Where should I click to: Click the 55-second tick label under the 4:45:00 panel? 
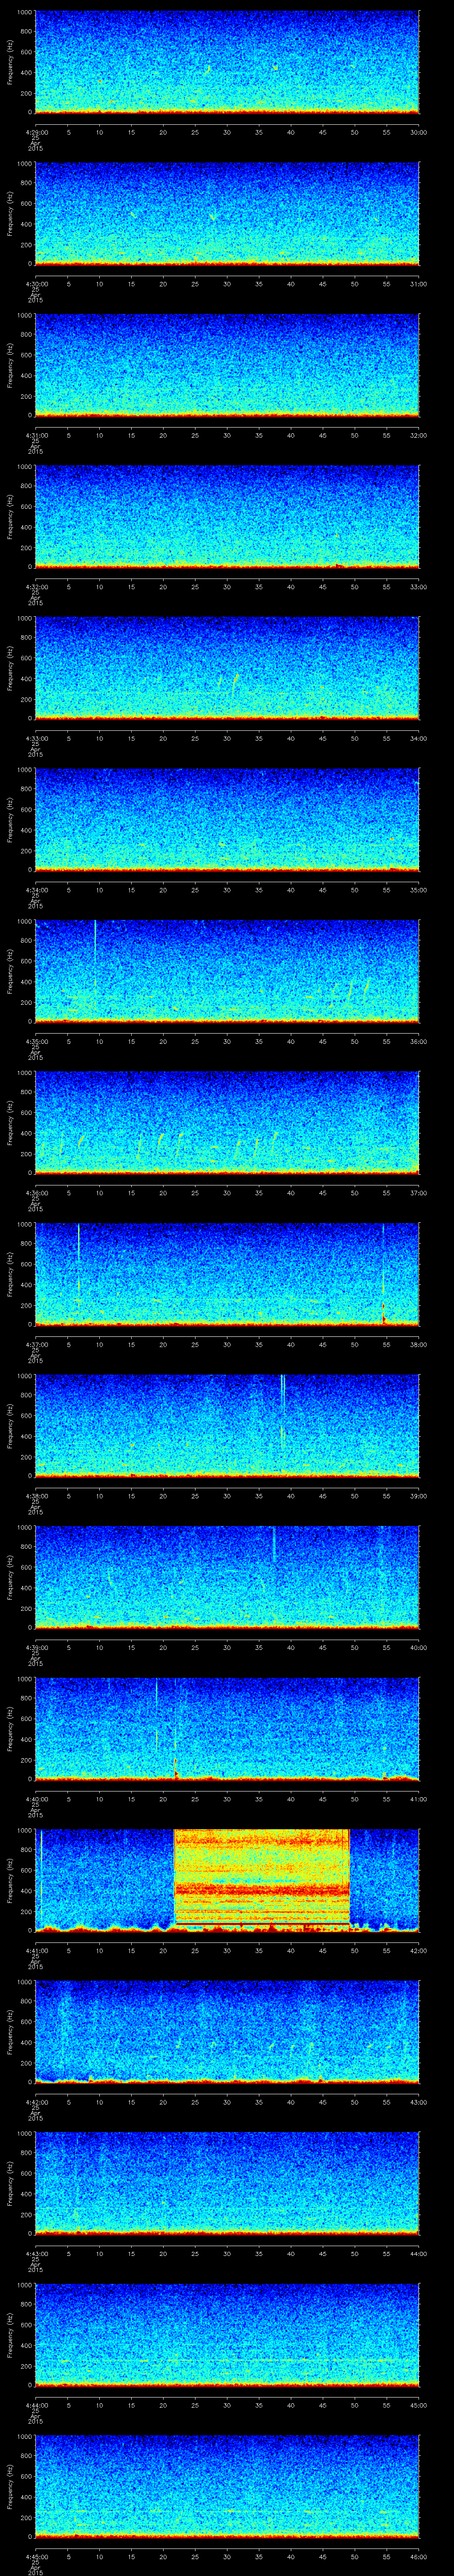[386, 2556]
